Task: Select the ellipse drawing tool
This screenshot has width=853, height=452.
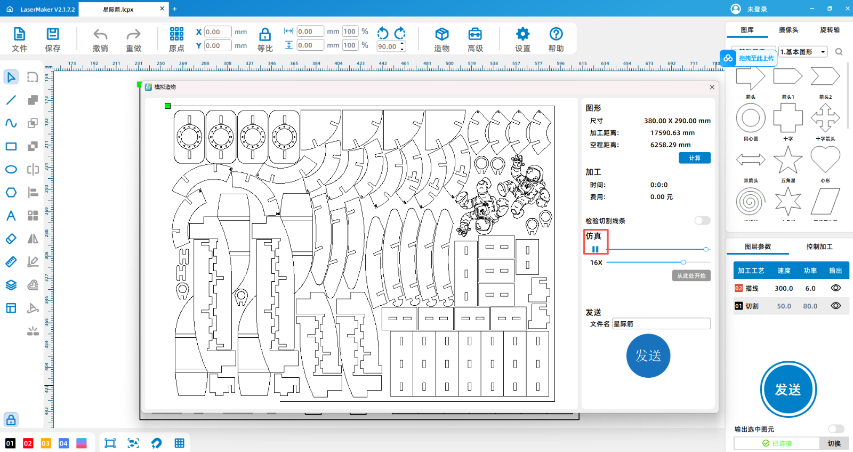Action: coord(11,170)
